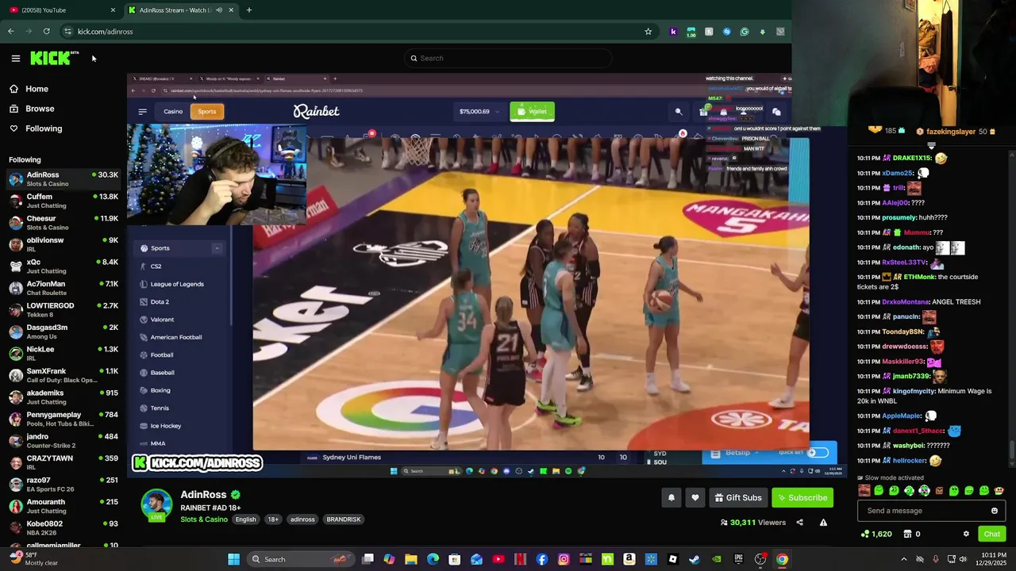Open the channel points shop icon
The width and height of the screenshot is (1016, 571).
click(907, 534)
